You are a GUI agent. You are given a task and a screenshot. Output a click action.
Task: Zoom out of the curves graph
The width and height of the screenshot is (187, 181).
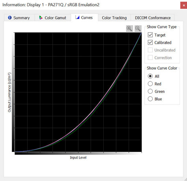pyautogui.click(x=138, y=28)
